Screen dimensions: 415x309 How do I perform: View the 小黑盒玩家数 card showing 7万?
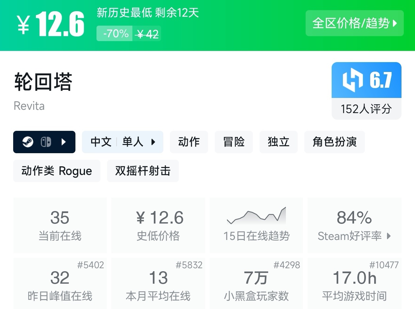click(256, 283)
